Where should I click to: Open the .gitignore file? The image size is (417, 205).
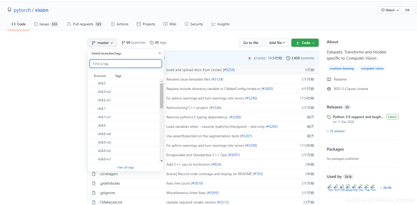(x=107, y=193)
